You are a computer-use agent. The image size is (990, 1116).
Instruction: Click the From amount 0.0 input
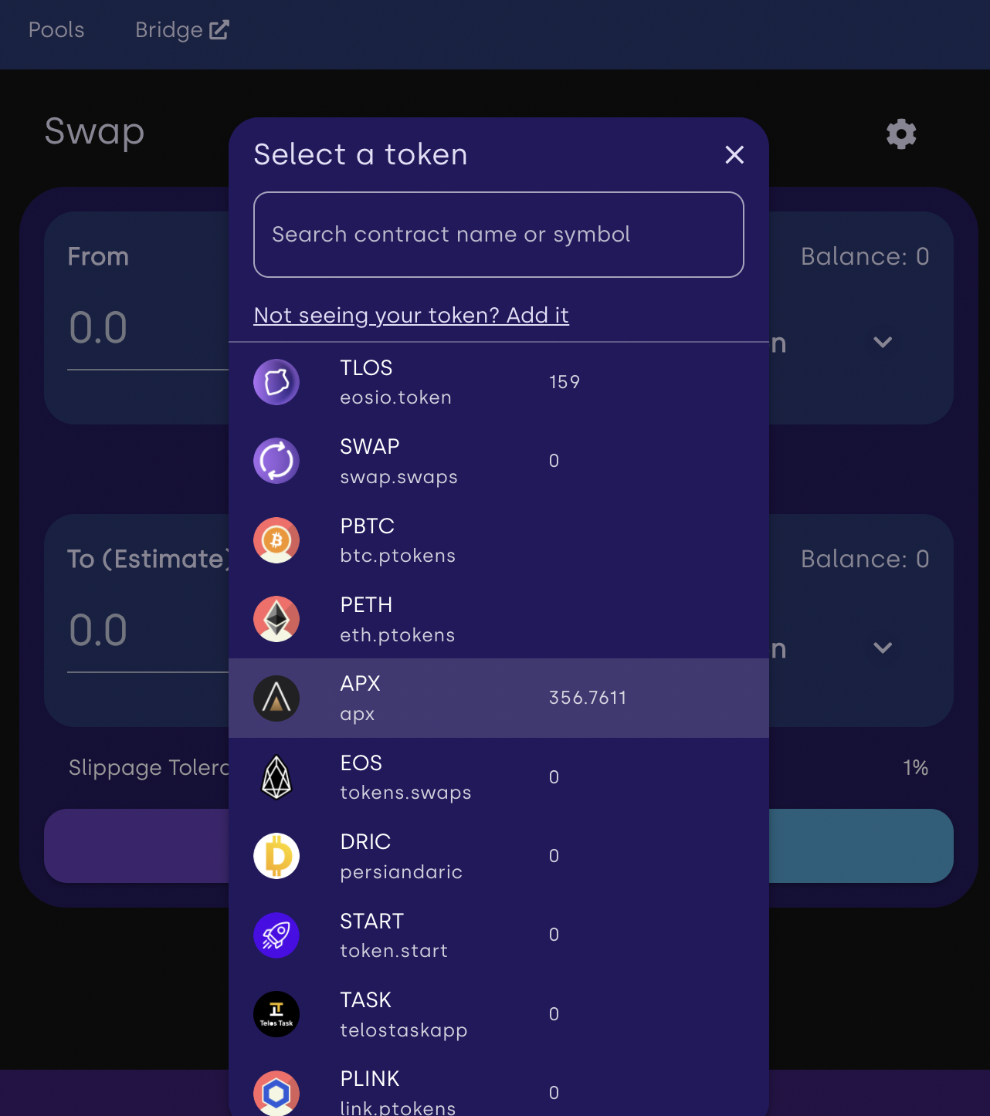[x=148, y=329]
